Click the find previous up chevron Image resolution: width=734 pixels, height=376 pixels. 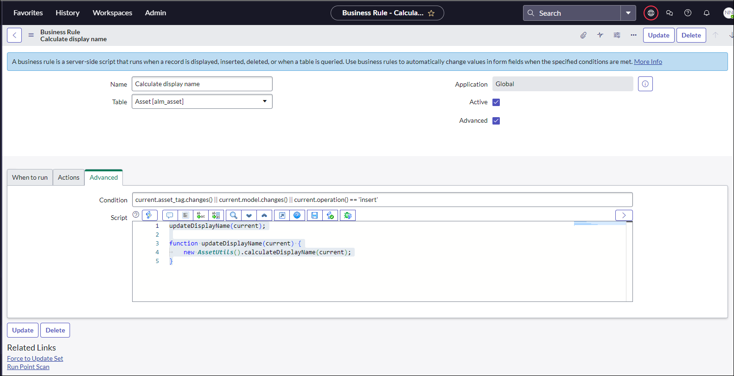264,215
